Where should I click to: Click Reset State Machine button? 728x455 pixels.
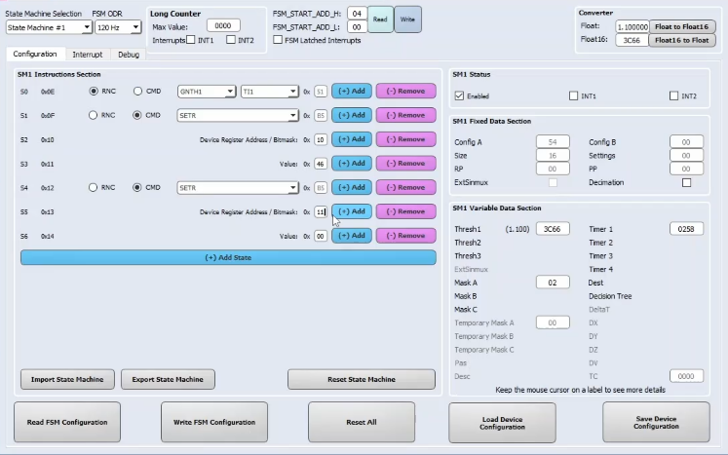click(x=362, y=379)
